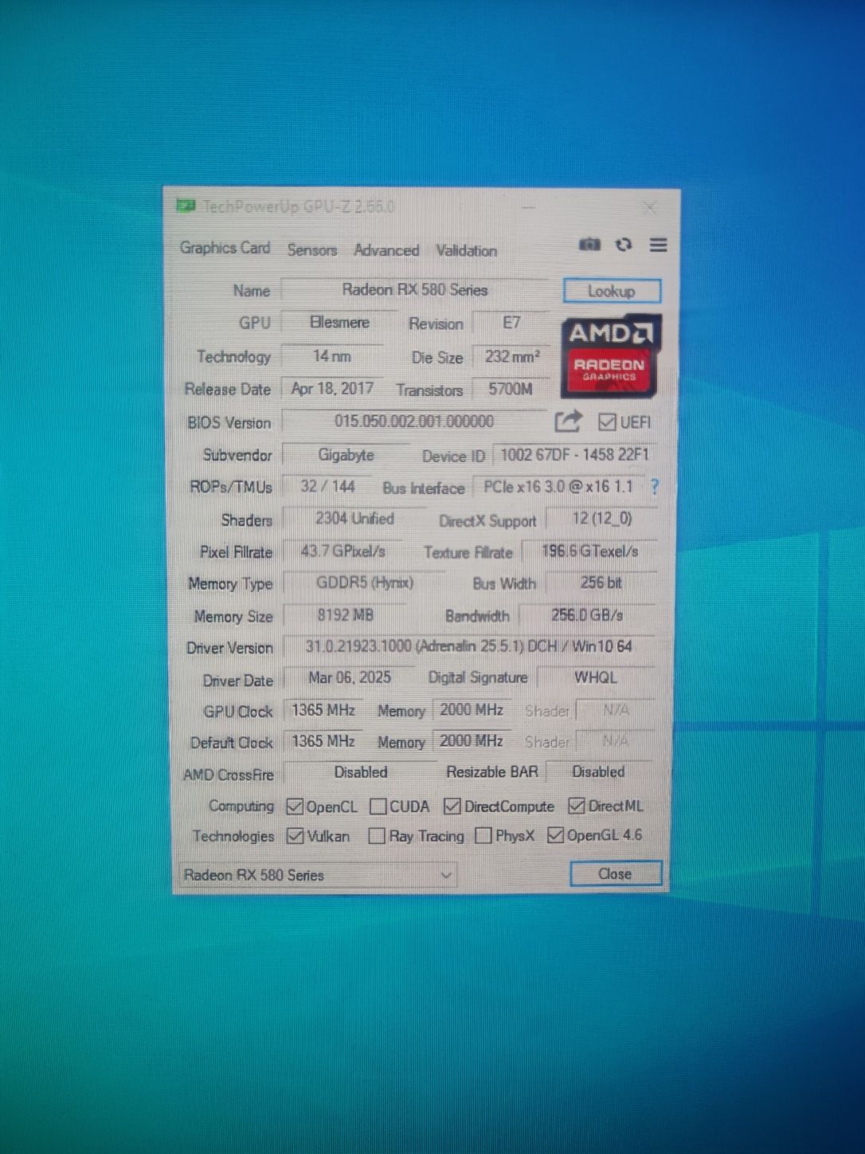The image size is (865, 1154).
Task: Click the Driver Date Mar 06, 2025
Action: click(349, 677)
